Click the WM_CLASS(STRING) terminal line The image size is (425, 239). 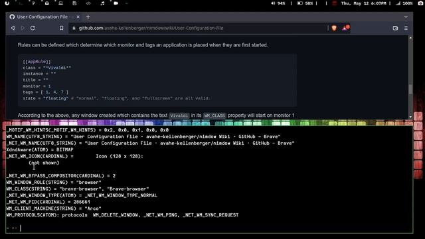pyautogui.click(x=78, y=189)
